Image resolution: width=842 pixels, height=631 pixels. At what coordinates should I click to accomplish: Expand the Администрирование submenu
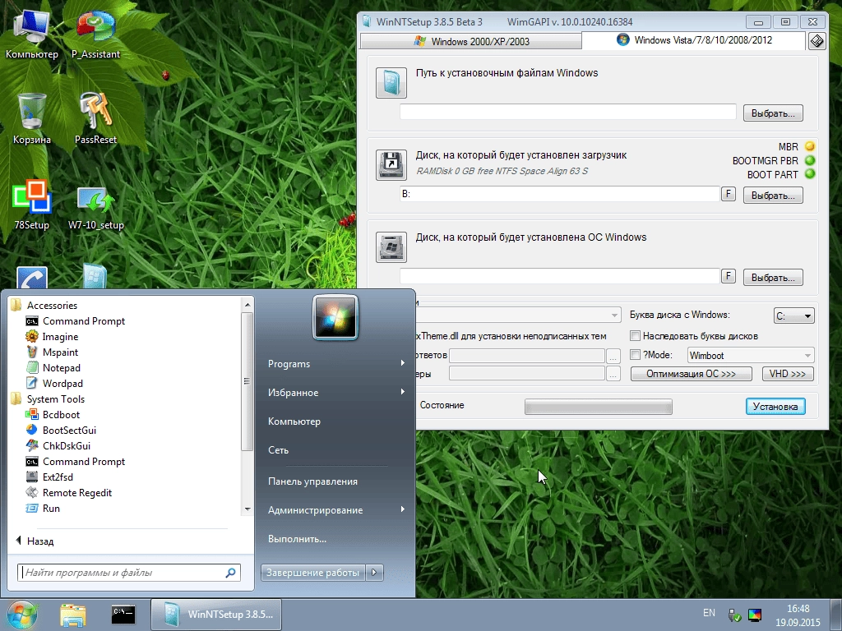click(335, 509)
